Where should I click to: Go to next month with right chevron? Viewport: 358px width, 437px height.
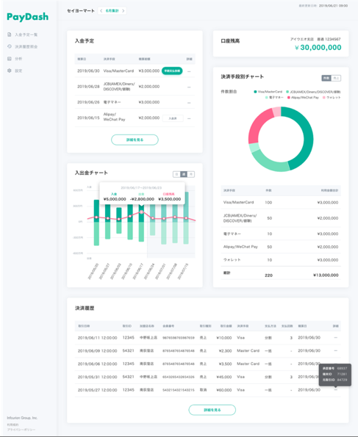click(123, 11)
